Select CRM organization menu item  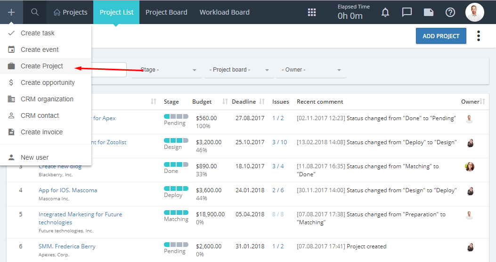click(x=46, y=99)
